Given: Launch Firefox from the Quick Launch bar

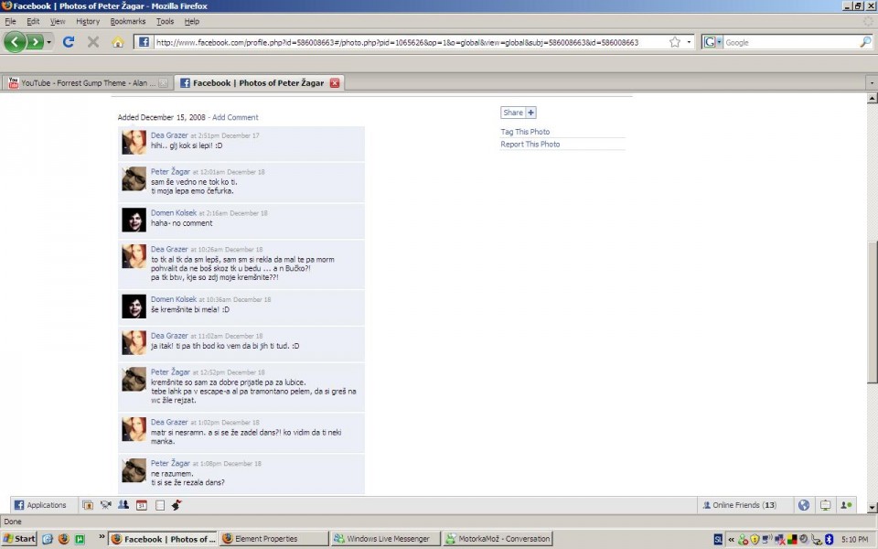Looking at the screenshot, I should coord(64,539).
